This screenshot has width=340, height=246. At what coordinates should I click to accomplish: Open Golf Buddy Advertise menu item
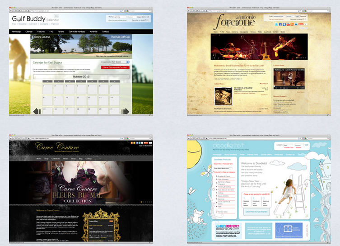pyautogui.click(x=93, y=32)
